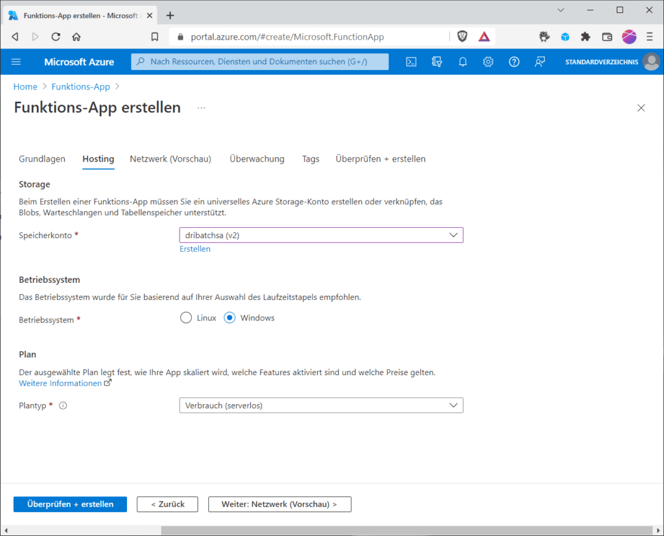
Task: Switch to the Überwachung tab
Action: pos(257,159)
